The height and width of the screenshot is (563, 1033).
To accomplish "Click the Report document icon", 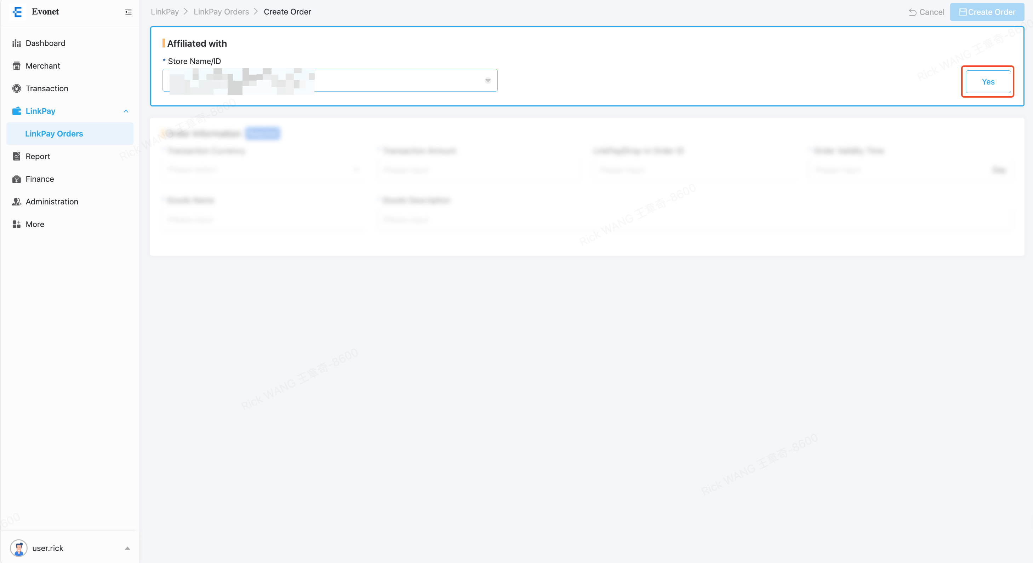I will click(x=16, y=156).
